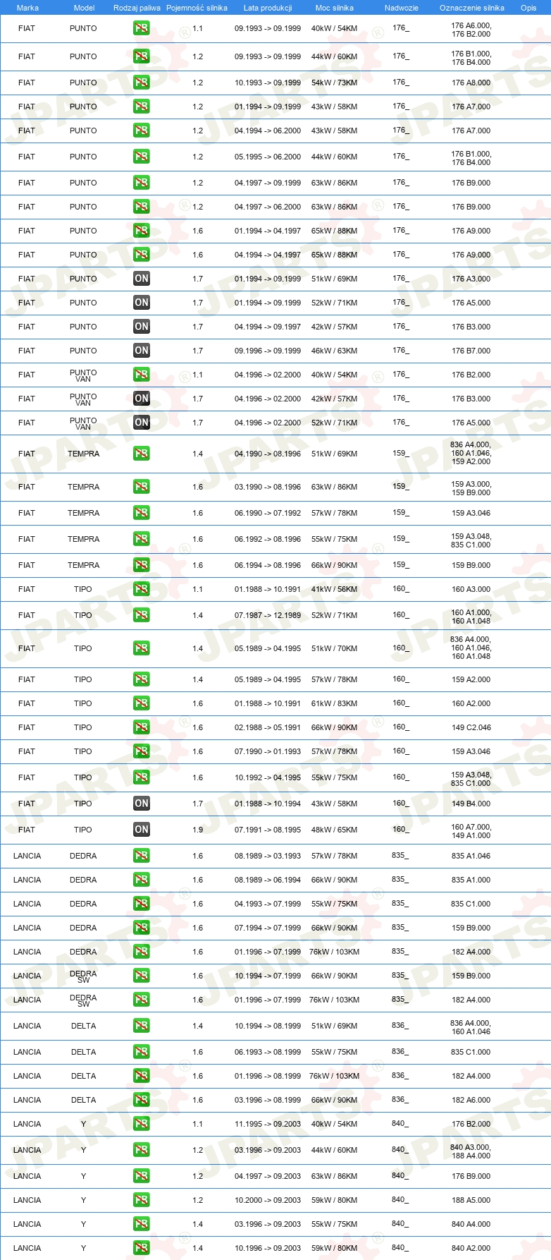Click the petrol icon for Tipo 1.1 41kW/56KM
The image size is (551, 1260).
point(142,589)
